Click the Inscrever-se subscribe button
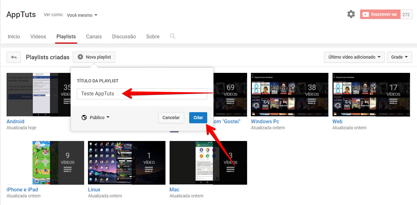 [380, 14]
